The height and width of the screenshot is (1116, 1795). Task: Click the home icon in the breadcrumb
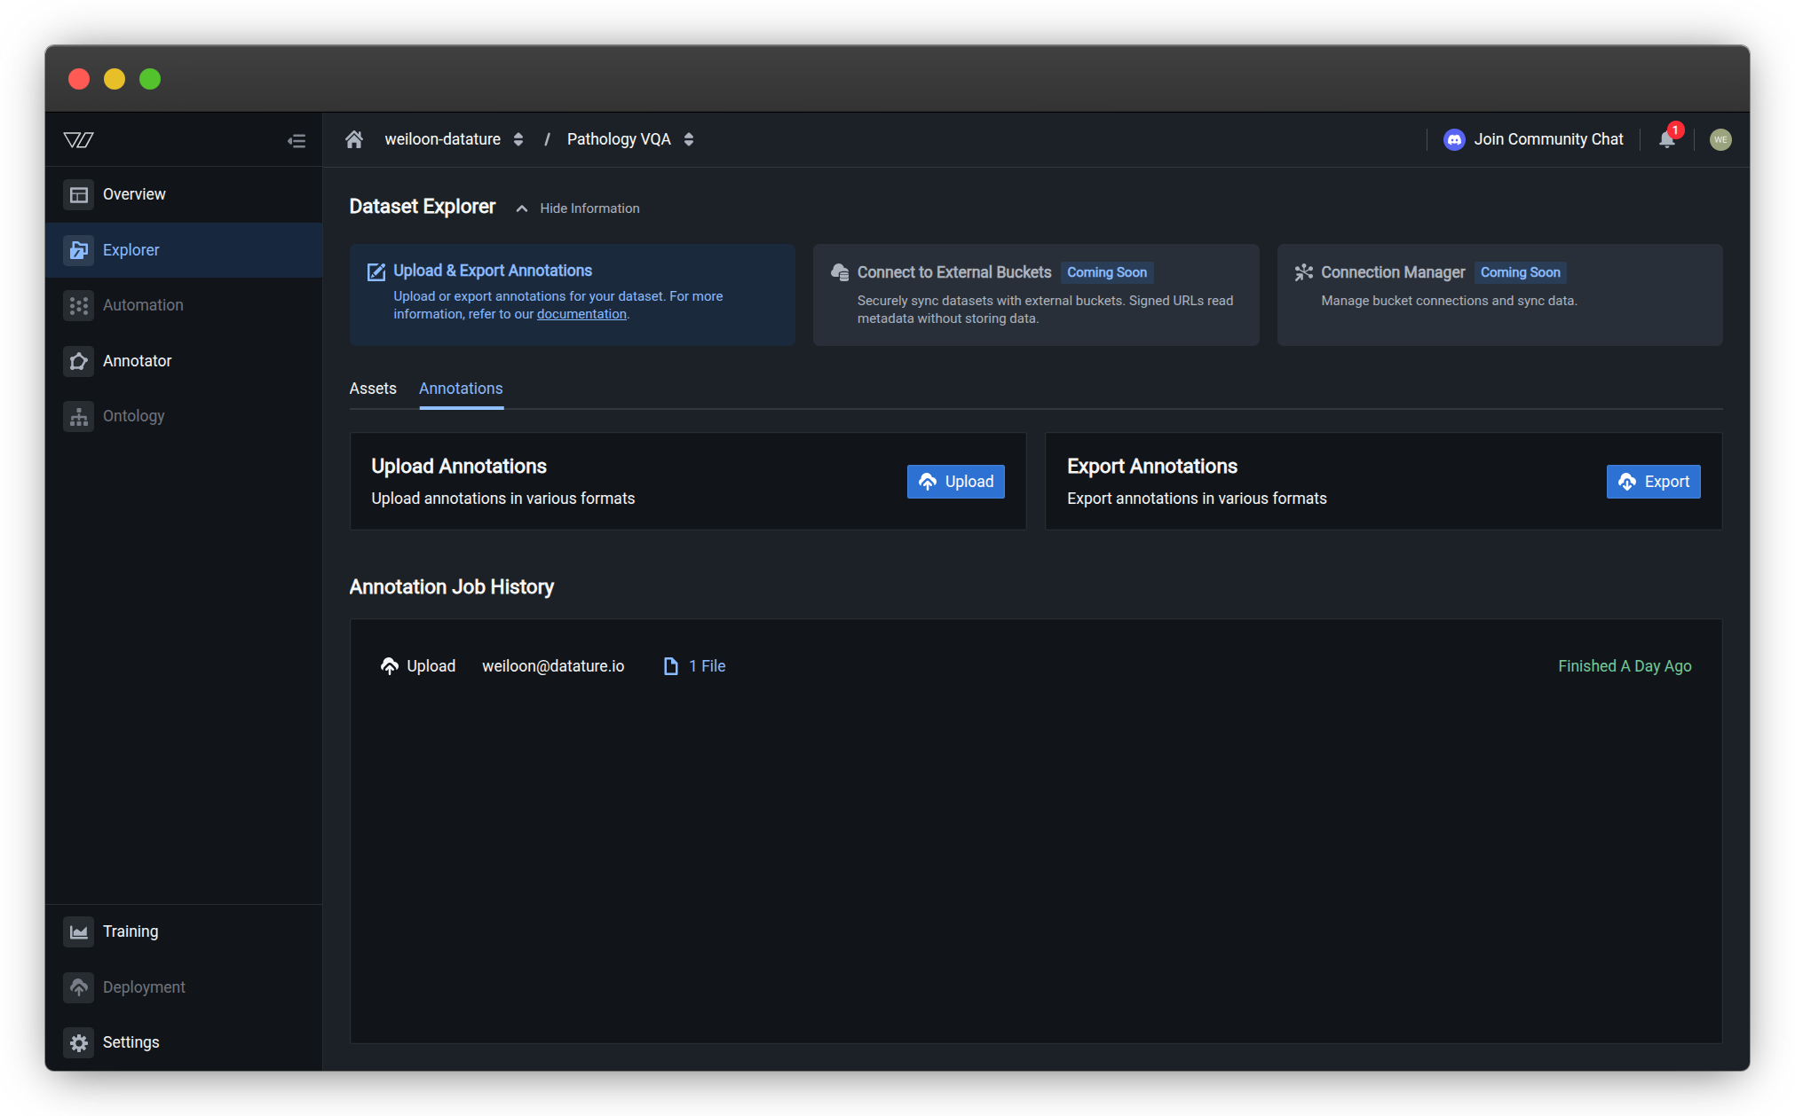pyautogui.click(x=353, y=138)
